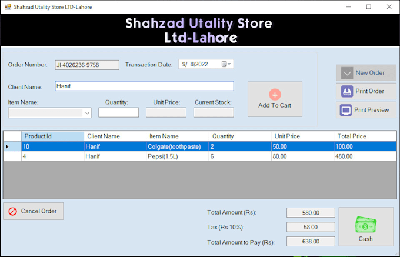This screenshot has width=400, height=257.
Task: Click the 100.00 total price cell
Action: click(x=365, y=146)
